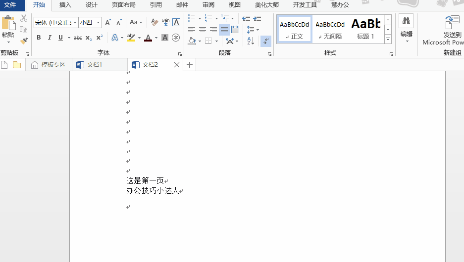Open the 审阅 ribbon tab
The image size is (464, 262).
[x=208, y=5]
